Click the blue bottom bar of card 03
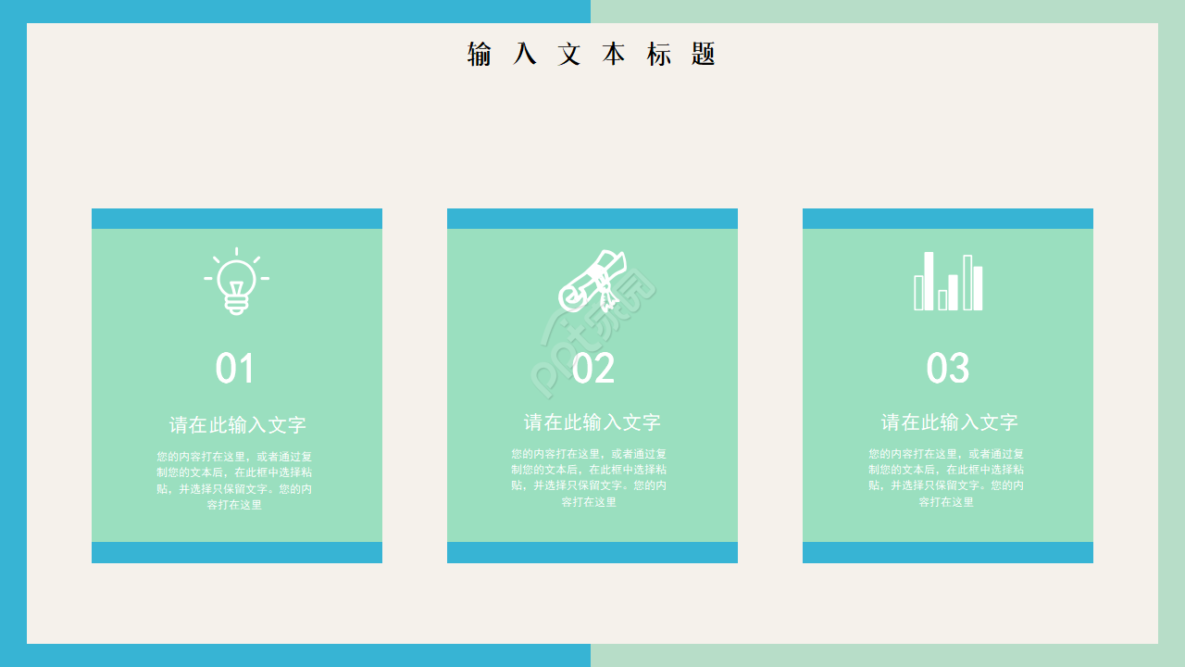This screenshot has width=1185, height=667. (x=948, y=552)
